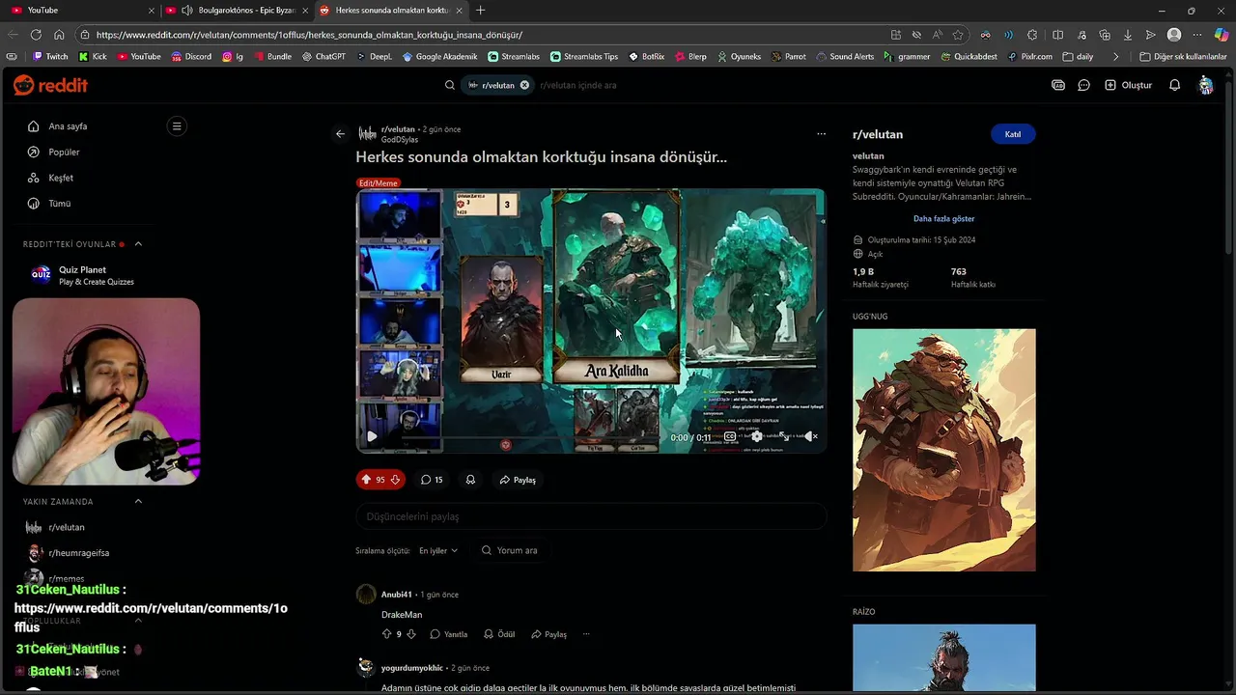
Task: Click the browser home button
Action: coord(59,35)
